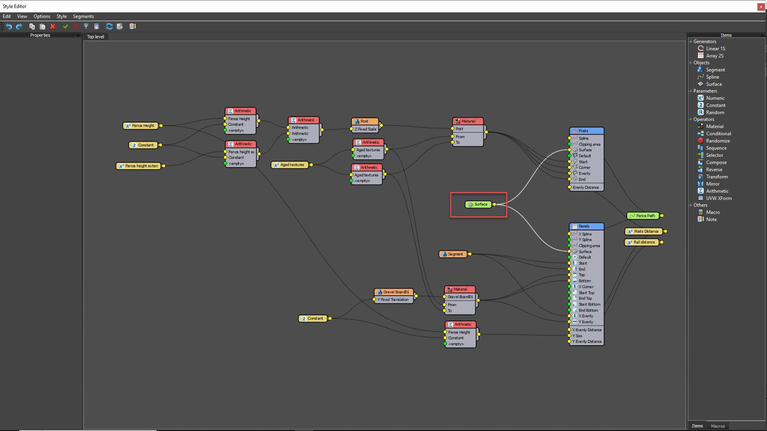
Task: Close the Properties panel
Action: pyautogui.click(x=78, y=36)
